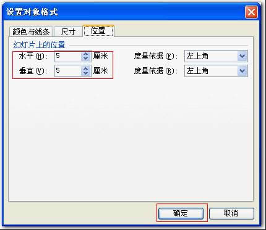Click the 垂直 value input field
This screenshot has width=266, height=230.
[68, 71]
